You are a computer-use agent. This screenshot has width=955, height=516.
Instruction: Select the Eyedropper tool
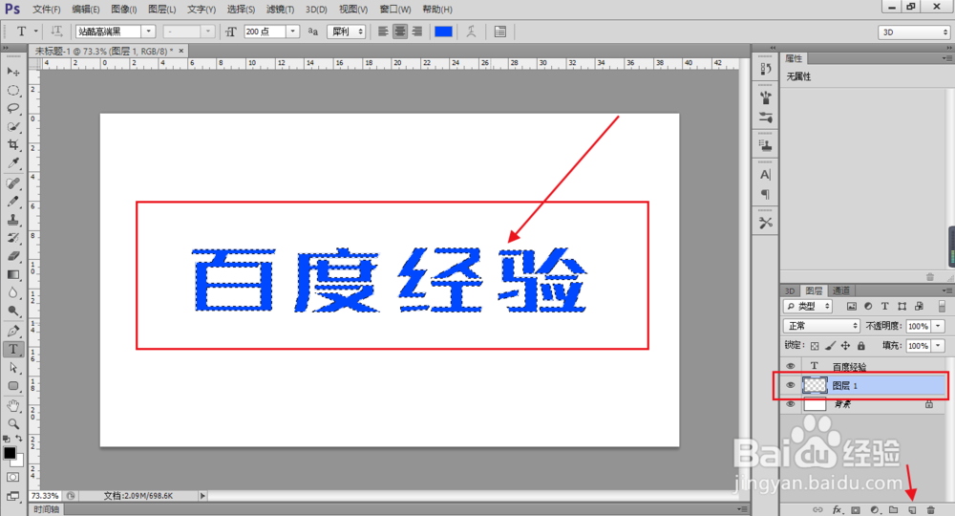tap(12, 163)
